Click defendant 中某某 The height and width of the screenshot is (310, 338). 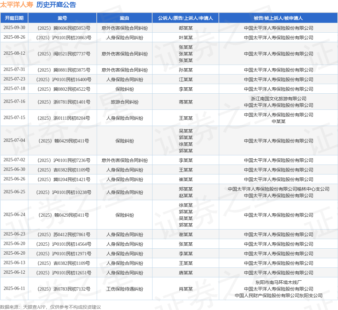[x=279, y=121]
